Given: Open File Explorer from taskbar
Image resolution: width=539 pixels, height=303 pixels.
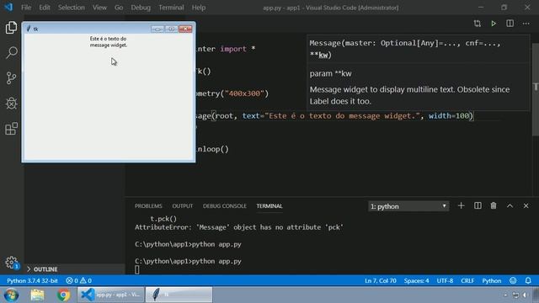Looking at the screenshot, I should [37, 295].
